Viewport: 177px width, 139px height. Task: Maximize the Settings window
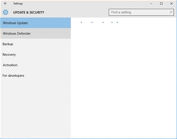[161, 4]
